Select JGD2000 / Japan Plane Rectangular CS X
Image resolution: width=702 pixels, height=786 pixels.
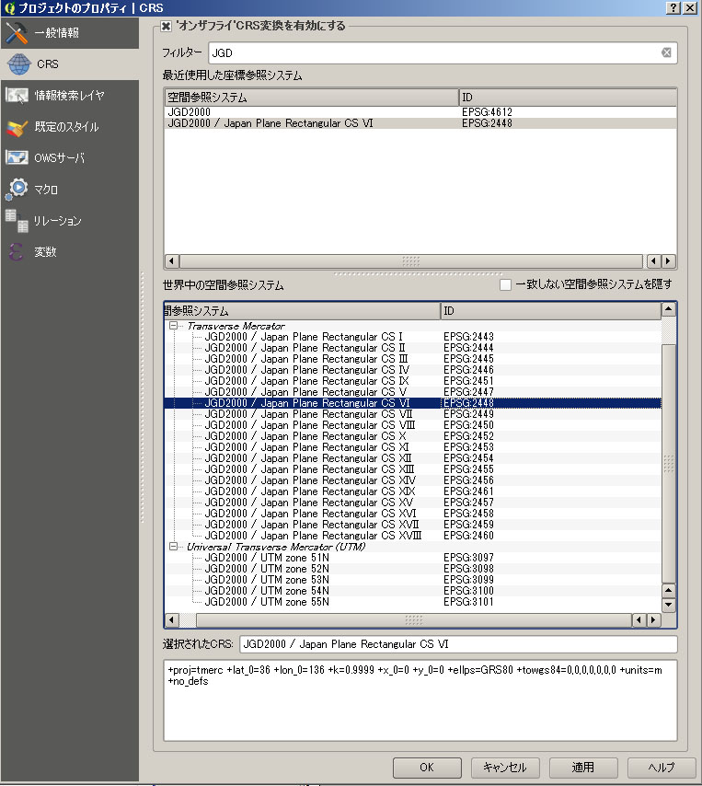(305, 436)
